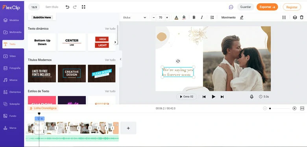Viewport: 307px width, 147px height.
Task: Adjust the timeline zoom slider
Action: (279, 108)
